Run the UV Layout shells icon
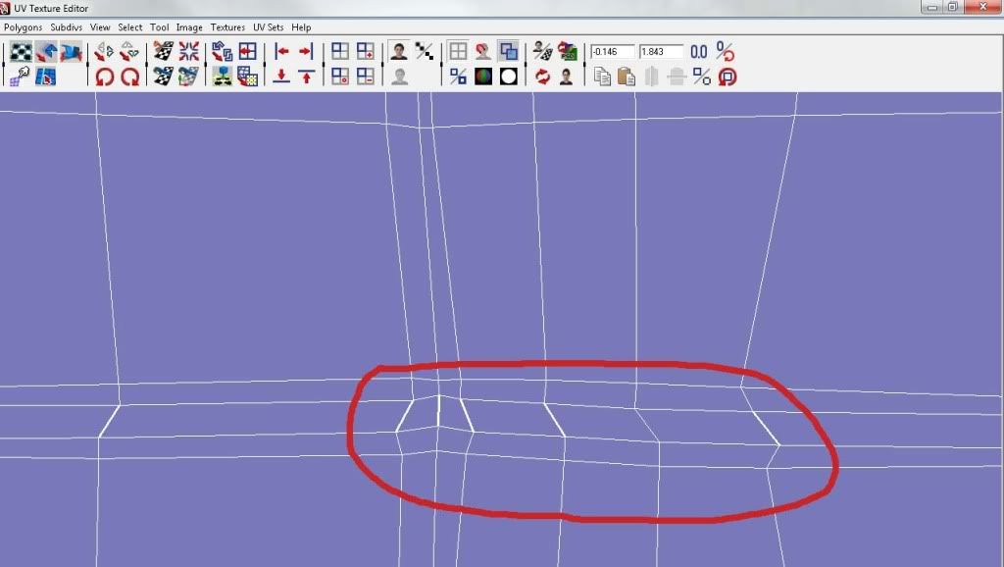 click(223, 51)
